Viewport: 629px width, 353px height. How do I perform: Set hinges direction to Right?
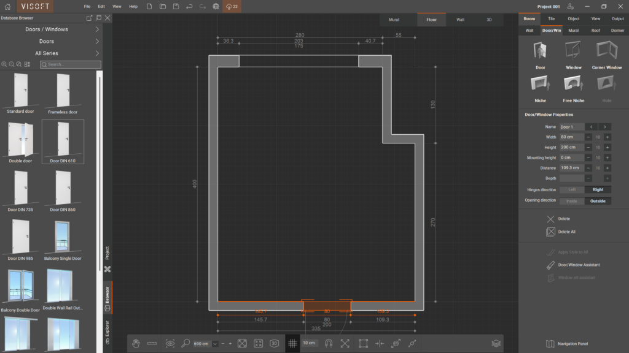pyautogui.click(x=598, y=190)
